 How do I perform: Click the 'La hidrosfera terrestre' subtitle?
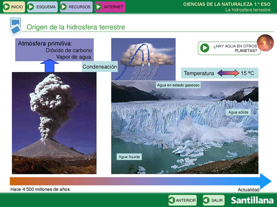pyautogui.click(x=248, y=10)
